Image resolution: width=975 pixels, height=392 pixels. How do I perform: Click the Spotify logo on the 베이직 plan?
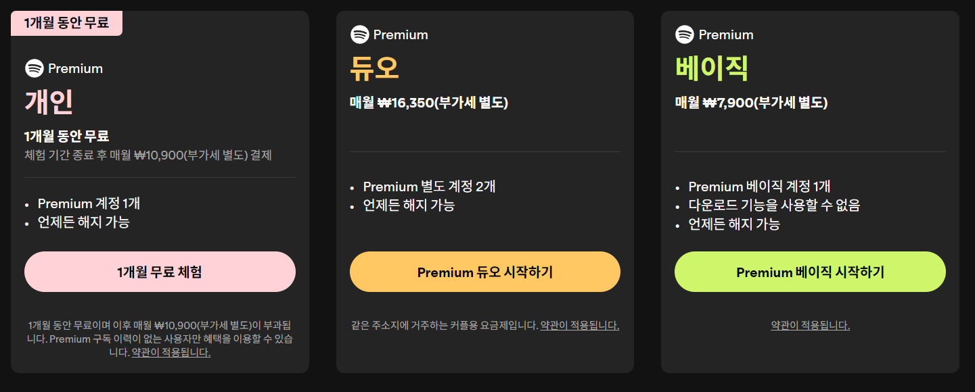point(685,34)
